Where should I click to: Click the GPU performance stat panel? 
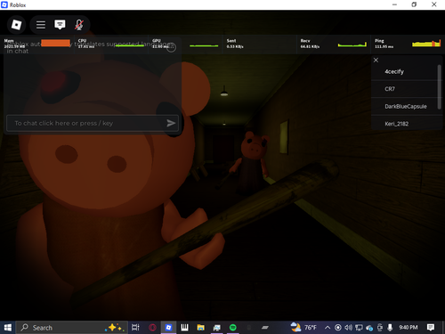point(185,45)
